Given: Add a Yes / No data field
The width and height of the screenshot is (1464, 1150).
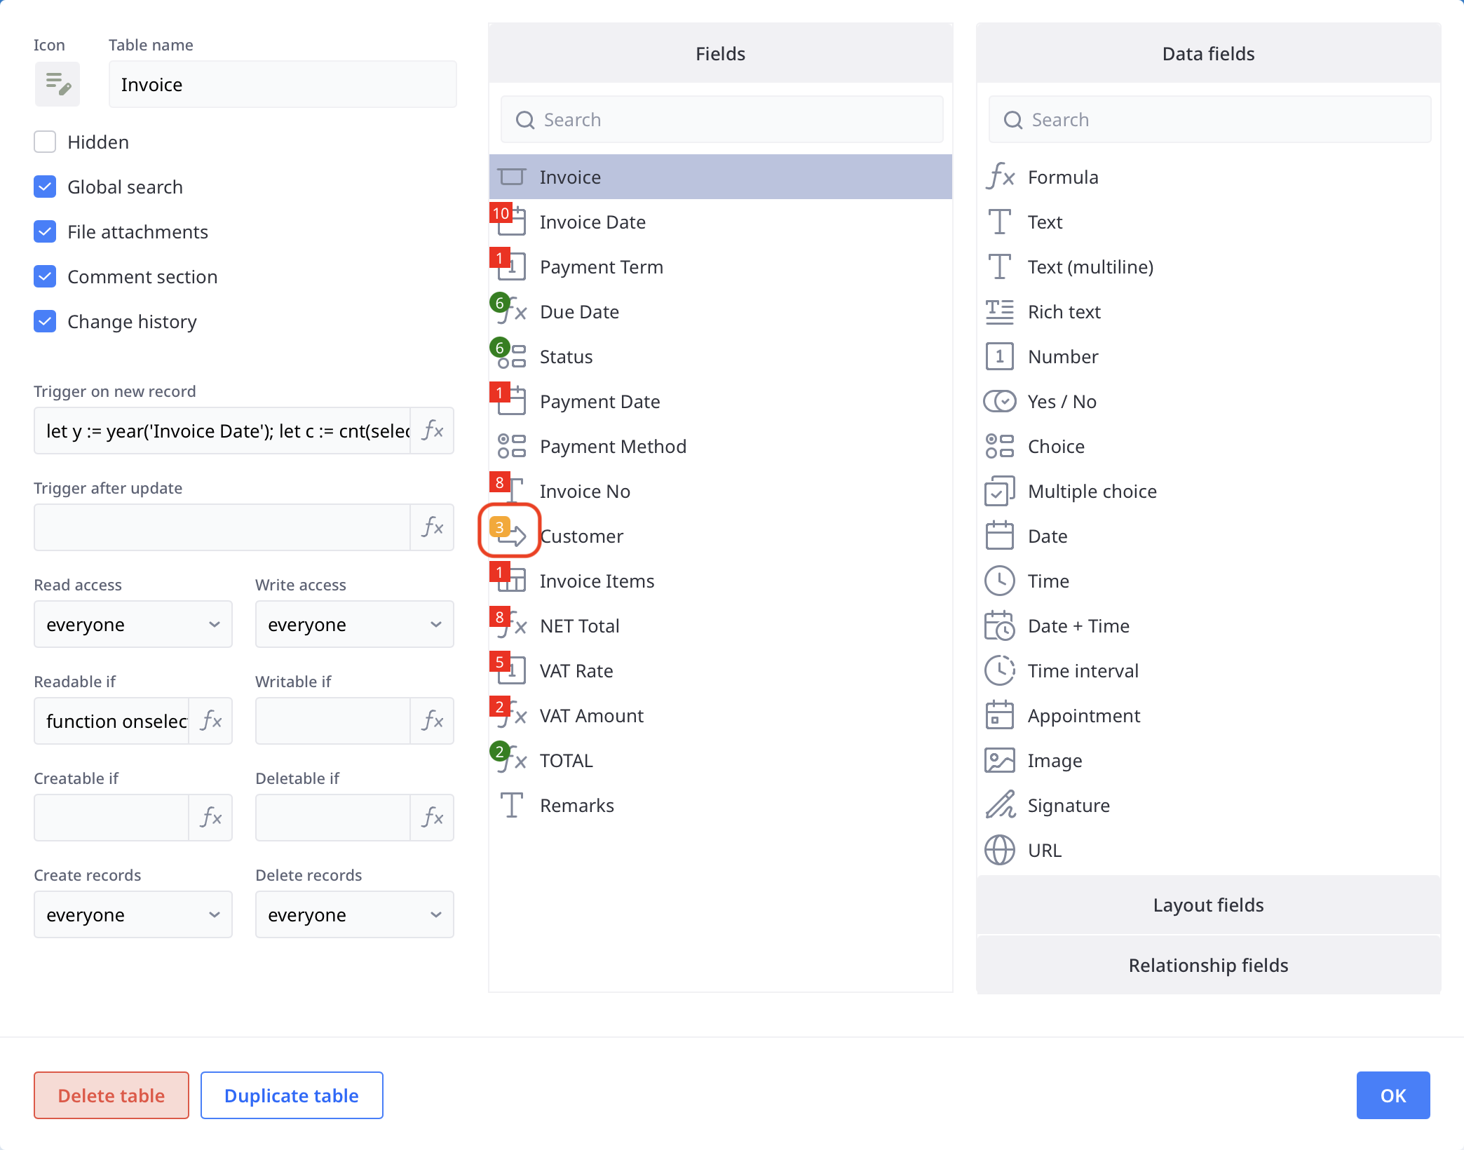Looking at the screenshot, I should coord(1061,402).
